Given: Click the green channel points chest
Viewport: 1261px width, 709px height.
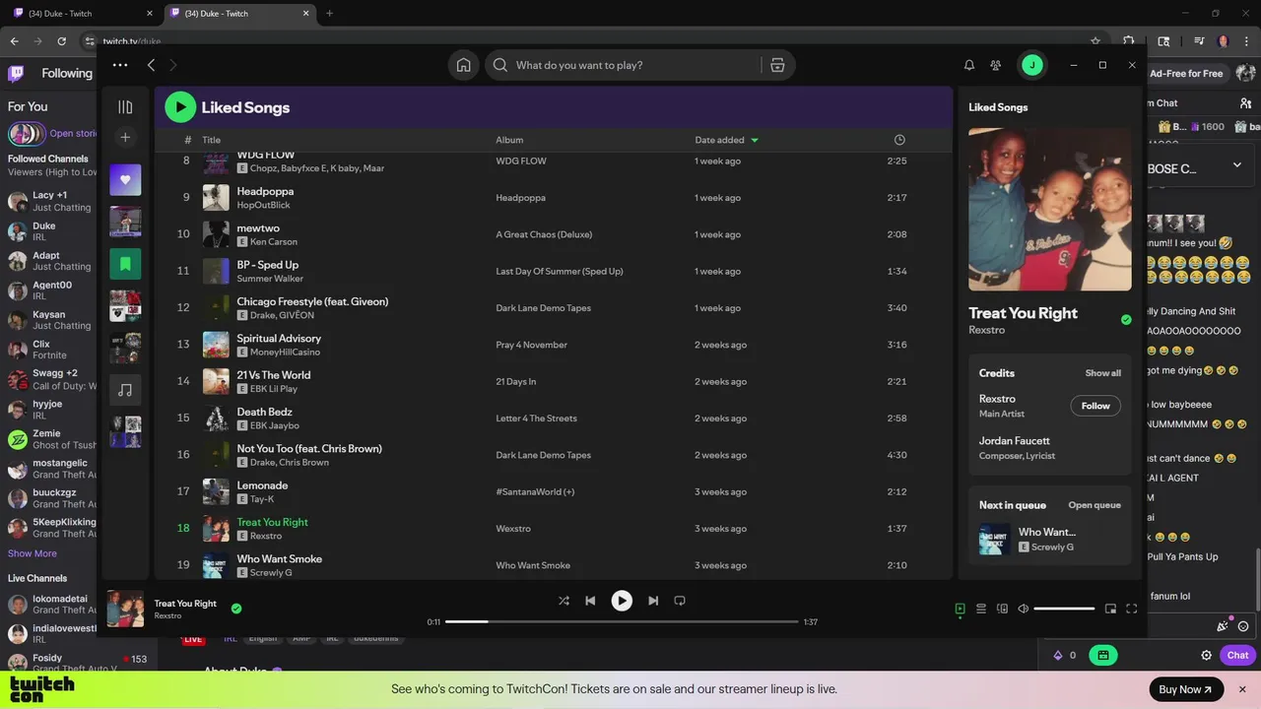Looking at the screenshot, I should pyautogui.click(x=1103, y=655).
